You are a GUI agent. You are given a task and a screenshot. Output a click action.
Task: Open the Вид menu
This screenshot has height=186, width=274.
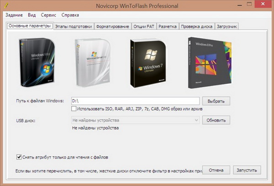coord(32,15)
